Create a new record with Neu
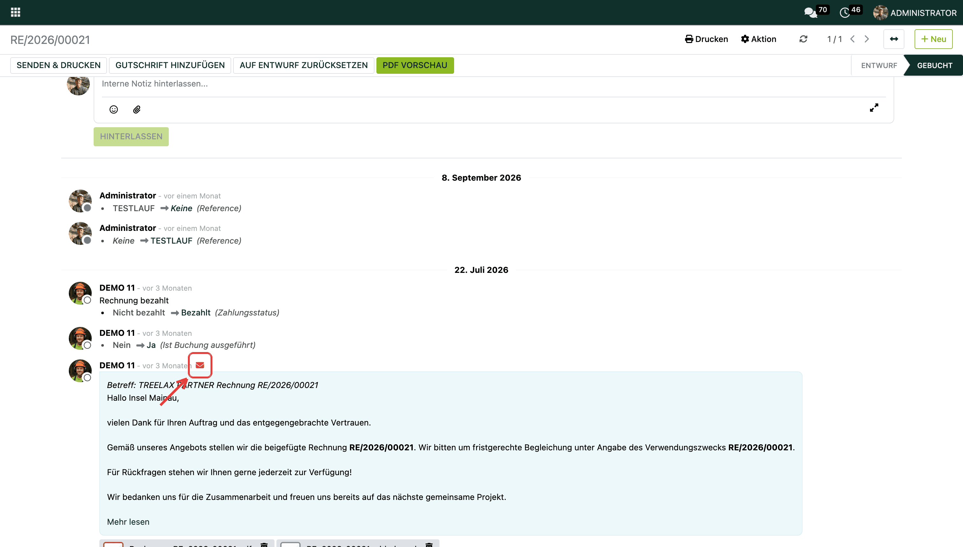The height and width of the screenshot is (547, 963). tap(933, 39)
